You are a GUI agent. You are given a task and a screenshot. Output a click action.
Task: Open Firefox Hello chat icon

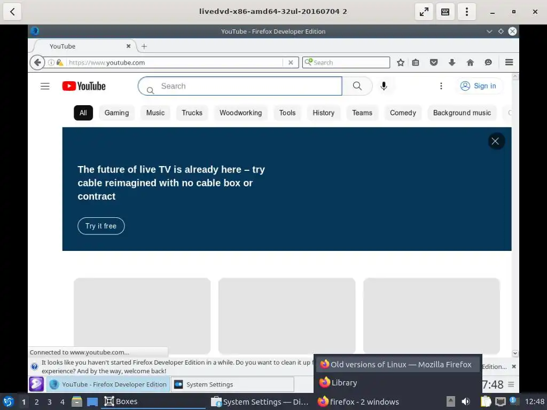(488, 62)
